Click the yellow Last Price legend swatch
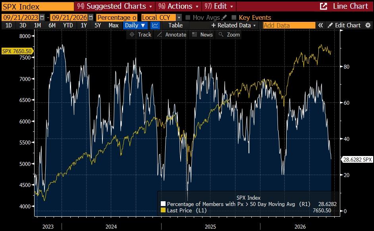The width and height of the screenshot is (374, 231). (x=163, y=210)
